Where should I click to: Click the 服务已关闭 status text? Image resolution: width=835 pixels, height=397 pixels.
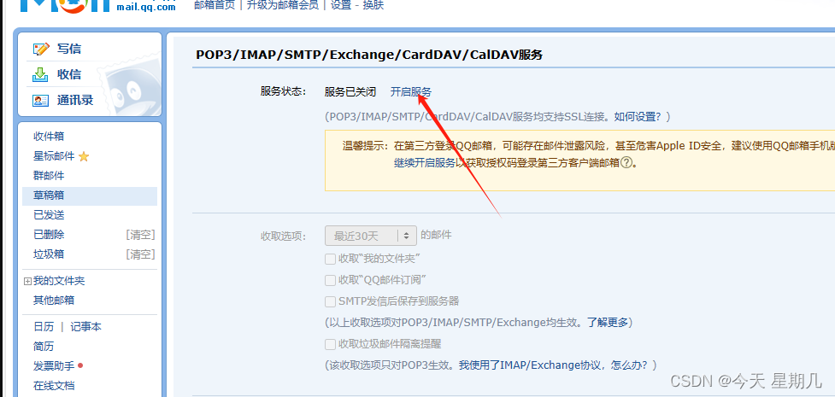350,92
